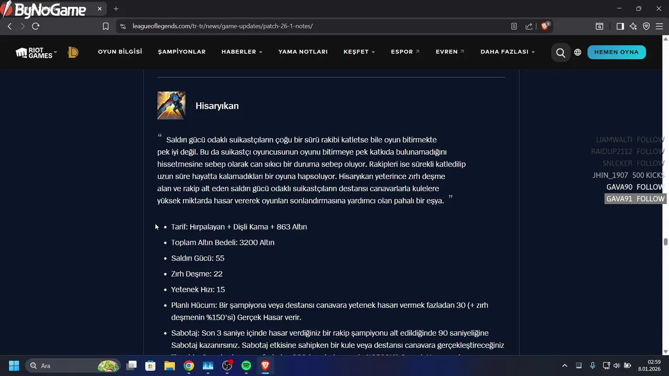Screen dimensions: 669x376
Task: Go back to the previous page
Action: [9, 26]
